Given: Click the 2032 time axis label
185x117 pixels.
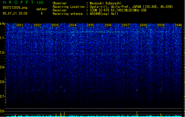Looking at the screenshot, I should pos(37,25).
